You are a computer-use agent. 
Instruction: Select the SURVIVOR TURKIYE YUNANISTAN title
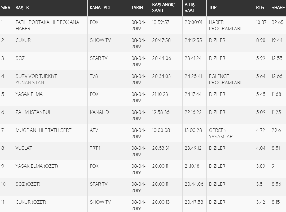[x=36, y=79]
